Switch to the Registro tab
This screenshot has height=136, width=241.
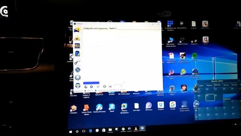pos(112,28)
